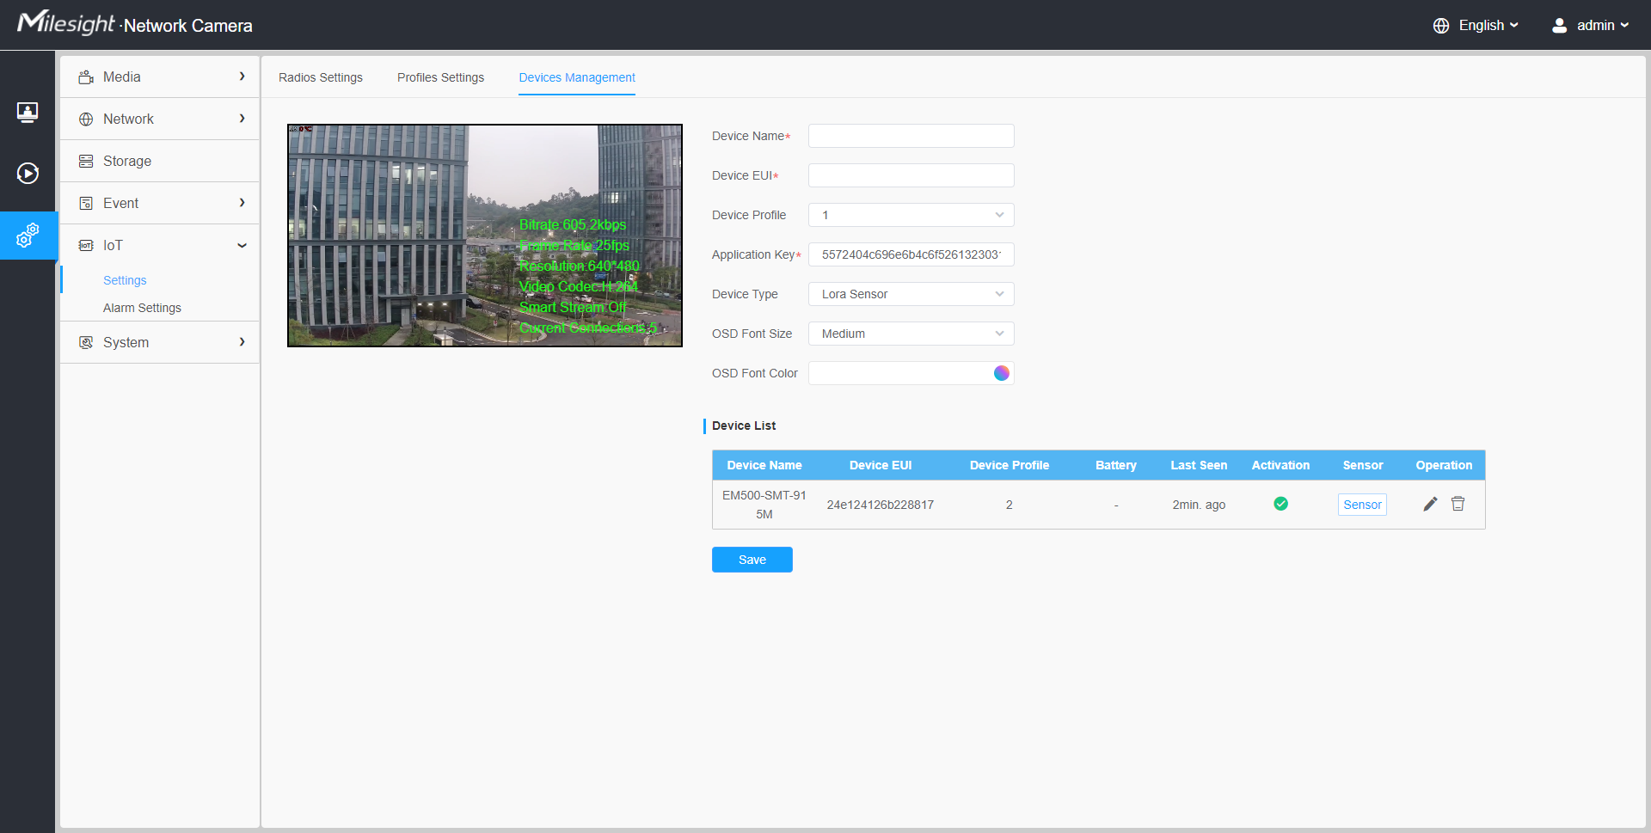This screenshot has width=1651, height=833.
Task: Select the Settings gears icon in left rail
Action: tap(28, 236)
